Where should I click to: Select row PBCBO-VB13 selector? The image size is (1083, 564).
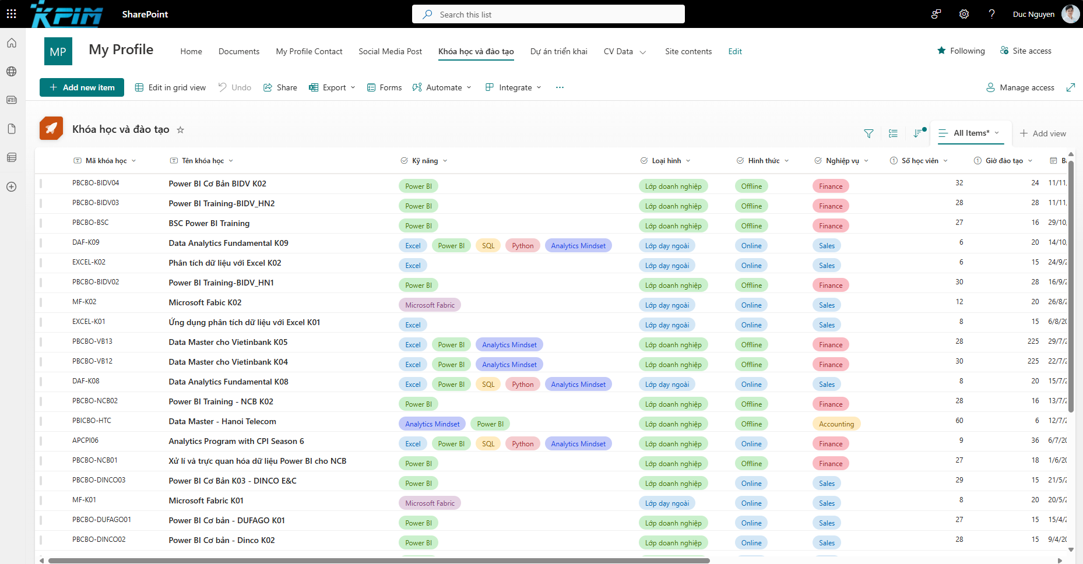pyautogui.click(x=41, y=342)
